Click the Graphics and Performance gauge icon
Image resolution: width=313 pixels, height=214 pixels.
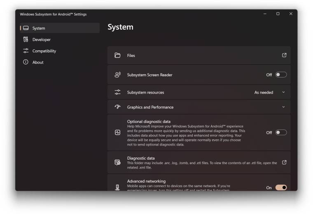(x=117, y=107)
